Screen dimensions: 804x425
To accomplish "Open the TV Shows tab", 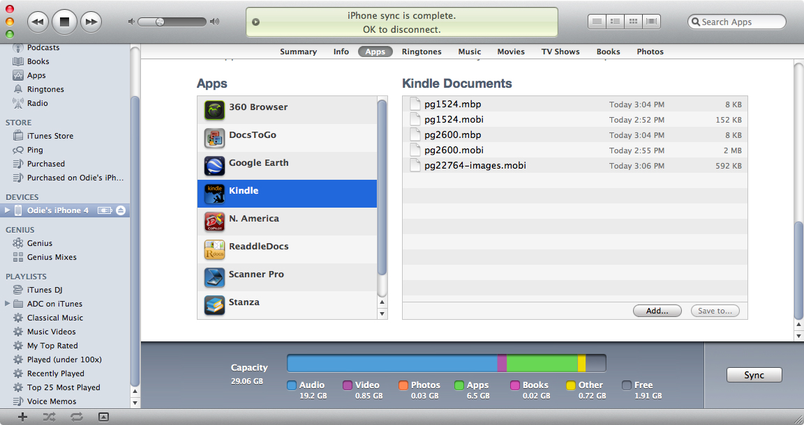I will tap(560, 52).
